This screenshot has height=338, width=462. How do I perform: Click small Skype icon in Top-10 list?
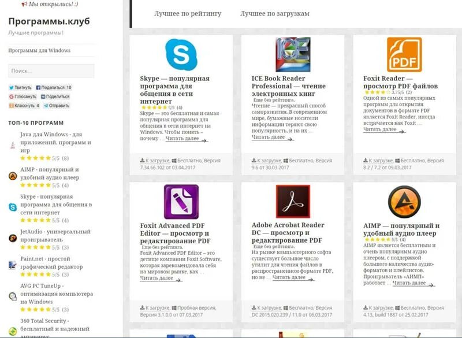[x=13, y=207]
